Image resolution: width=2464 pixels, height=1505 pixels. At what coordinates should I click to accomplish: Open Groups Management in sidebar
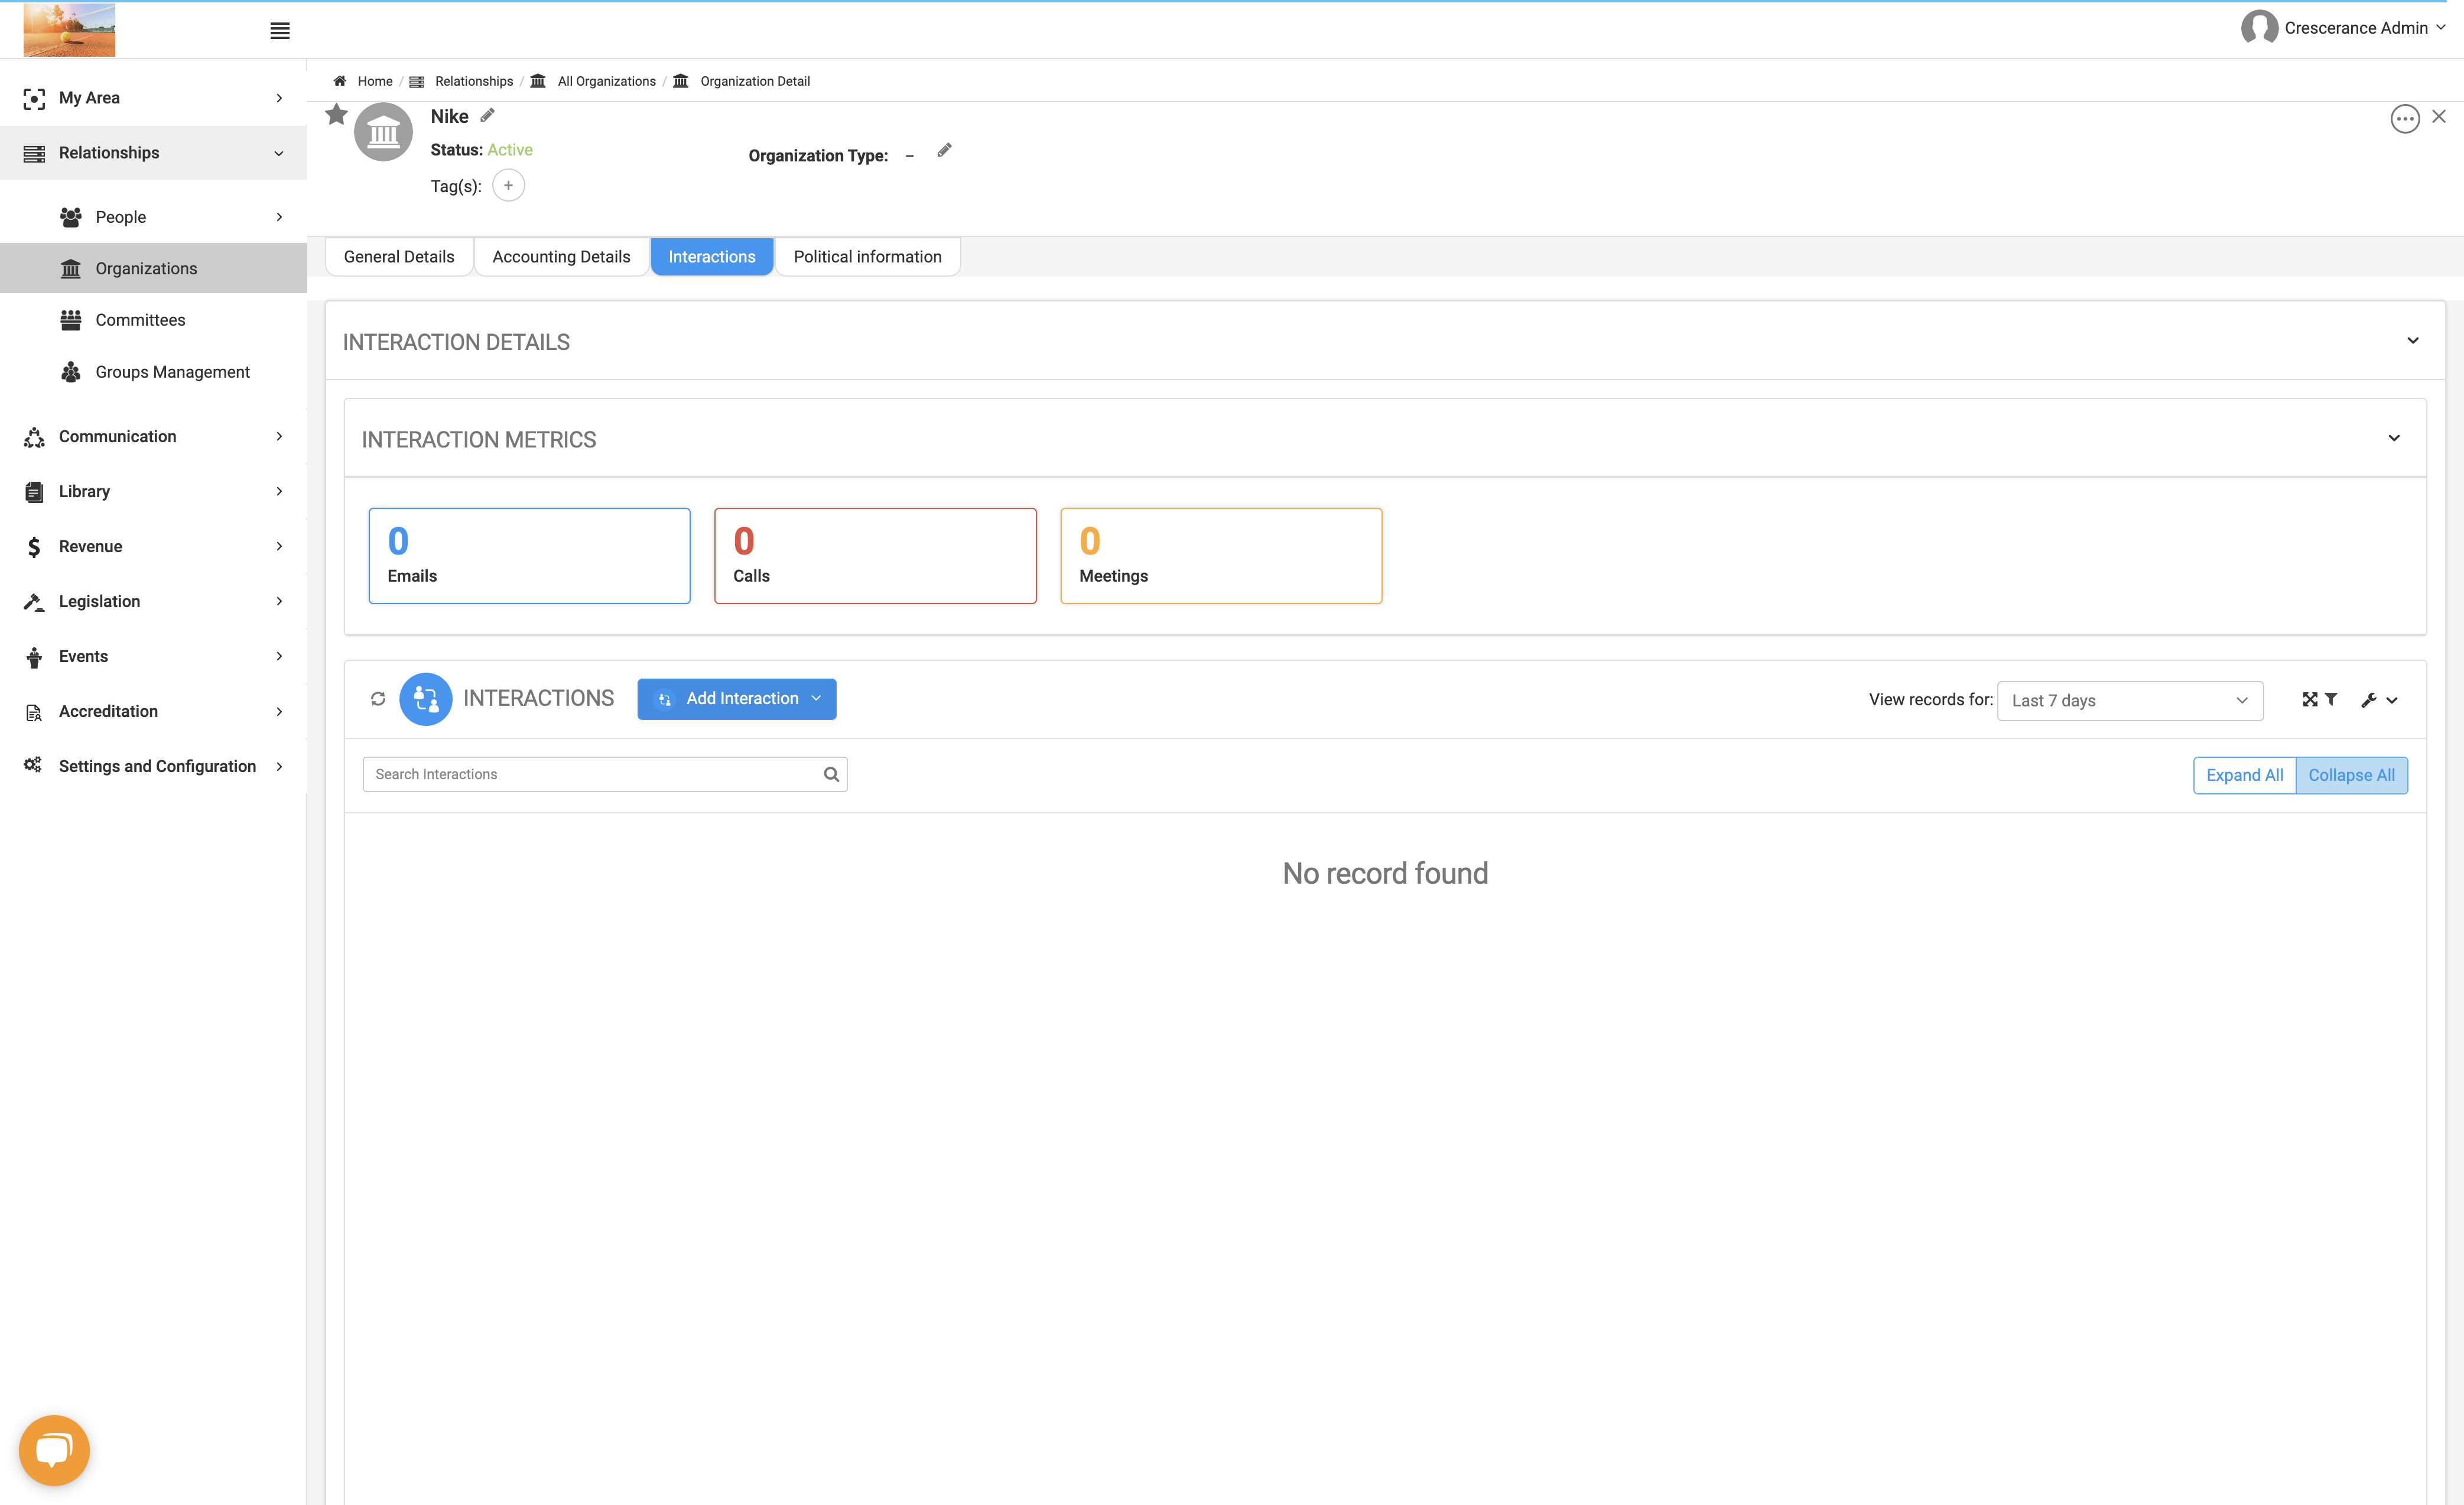(153, 372)
